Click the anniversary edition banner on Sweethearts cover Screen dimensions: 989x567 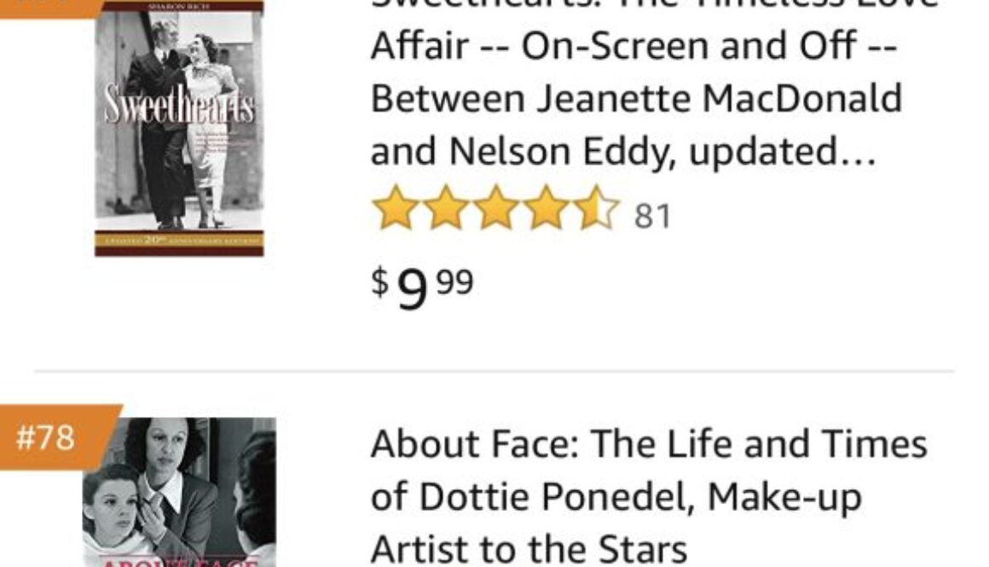179,241
